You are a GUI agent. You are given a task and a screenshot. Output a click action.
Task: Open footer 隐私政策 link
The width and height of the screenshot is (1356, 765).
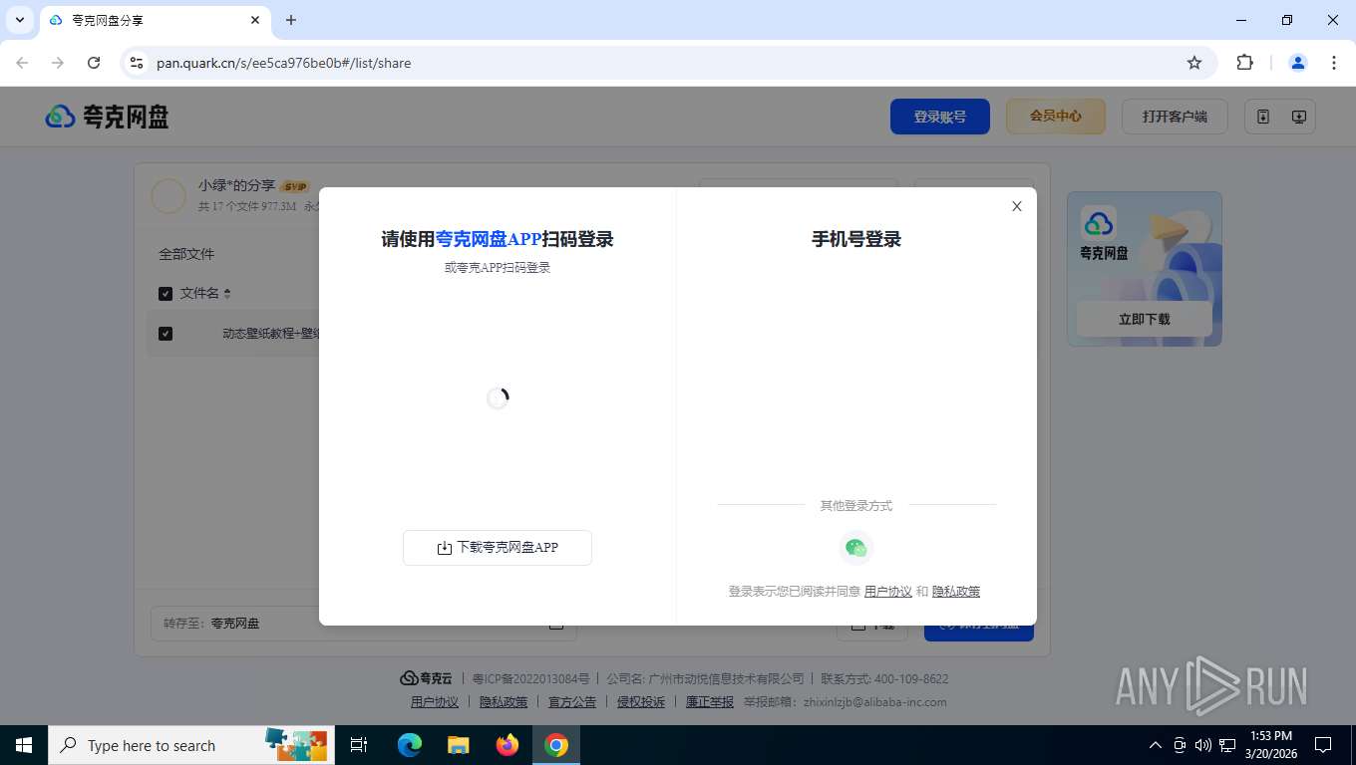(504, 702)
